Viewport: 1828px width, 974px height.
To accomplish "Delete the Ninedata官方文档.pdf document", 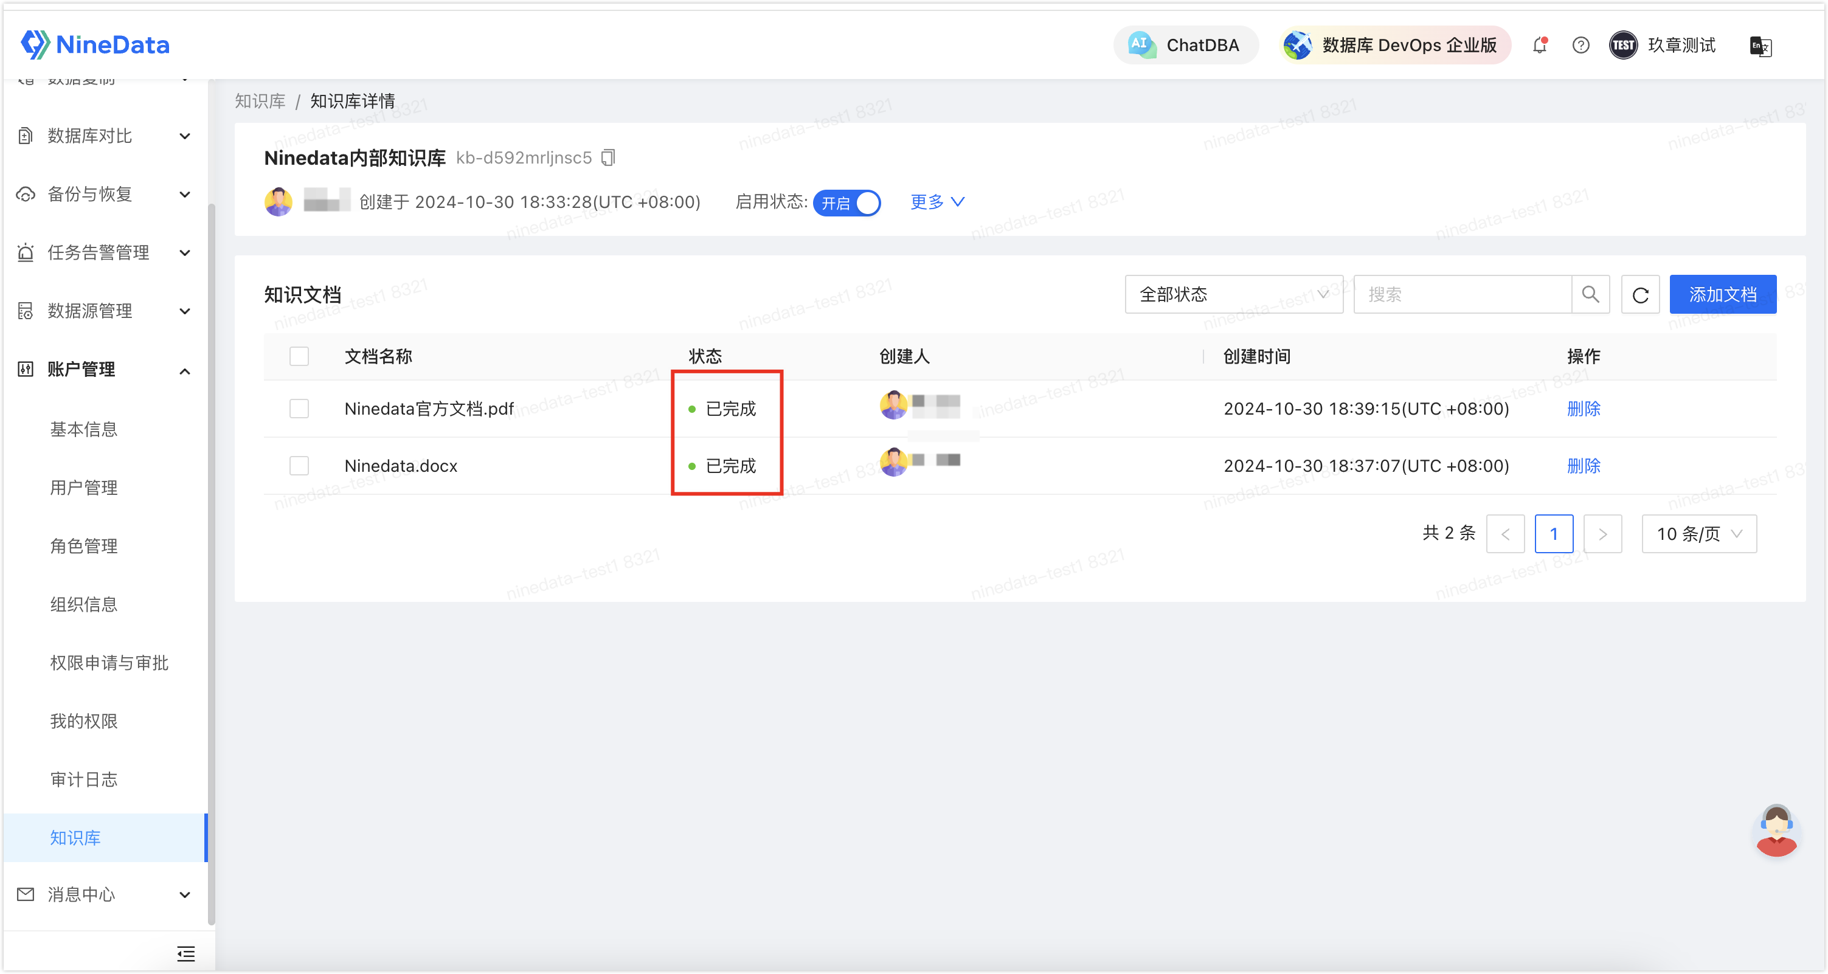I will 1583,409.
